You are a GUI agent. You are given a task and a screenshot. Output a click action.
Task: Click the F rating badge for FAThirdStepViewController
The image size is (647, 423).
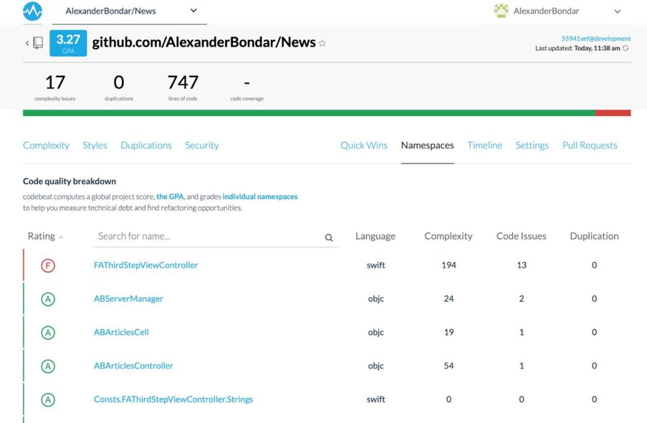48,265
